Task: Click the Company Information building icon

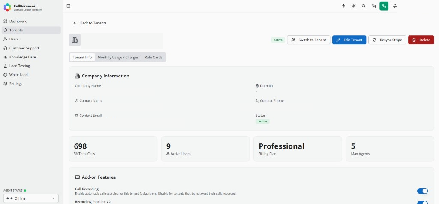Action: 77,76
